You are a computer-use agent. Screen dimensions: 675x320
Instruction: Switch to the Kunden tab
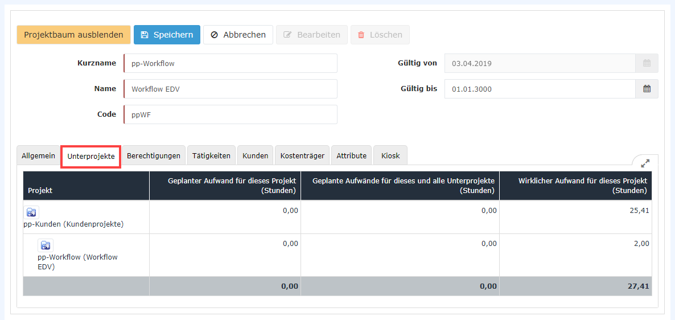click(x=256, y=156)
